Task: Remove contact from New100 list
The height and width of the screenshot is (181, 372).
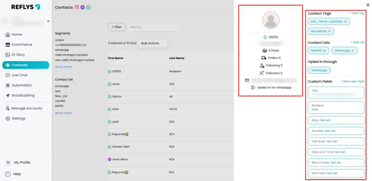Action: click(324, 51)
